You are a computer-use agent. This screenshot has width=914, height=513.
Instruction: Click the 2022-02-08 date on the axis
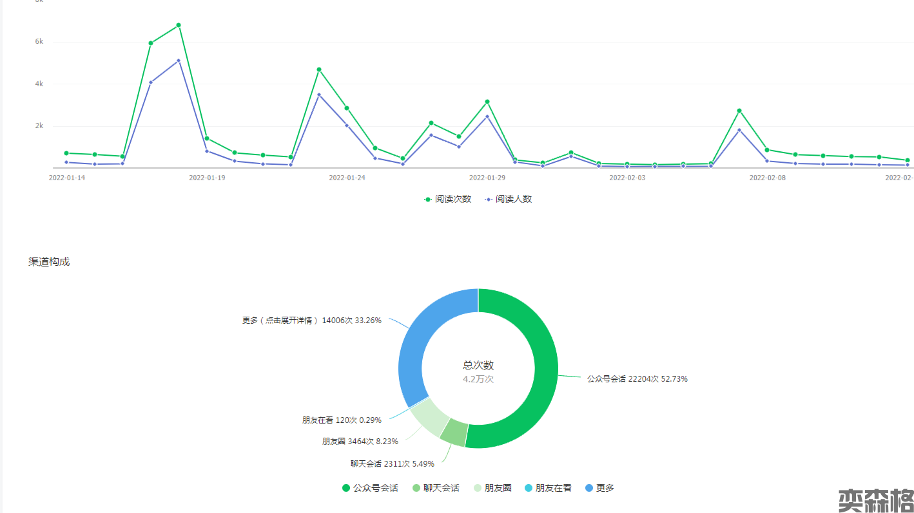(x=767, y=178)
